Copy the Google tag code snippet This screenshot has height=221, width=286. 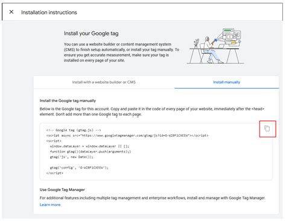coord(267,128)
